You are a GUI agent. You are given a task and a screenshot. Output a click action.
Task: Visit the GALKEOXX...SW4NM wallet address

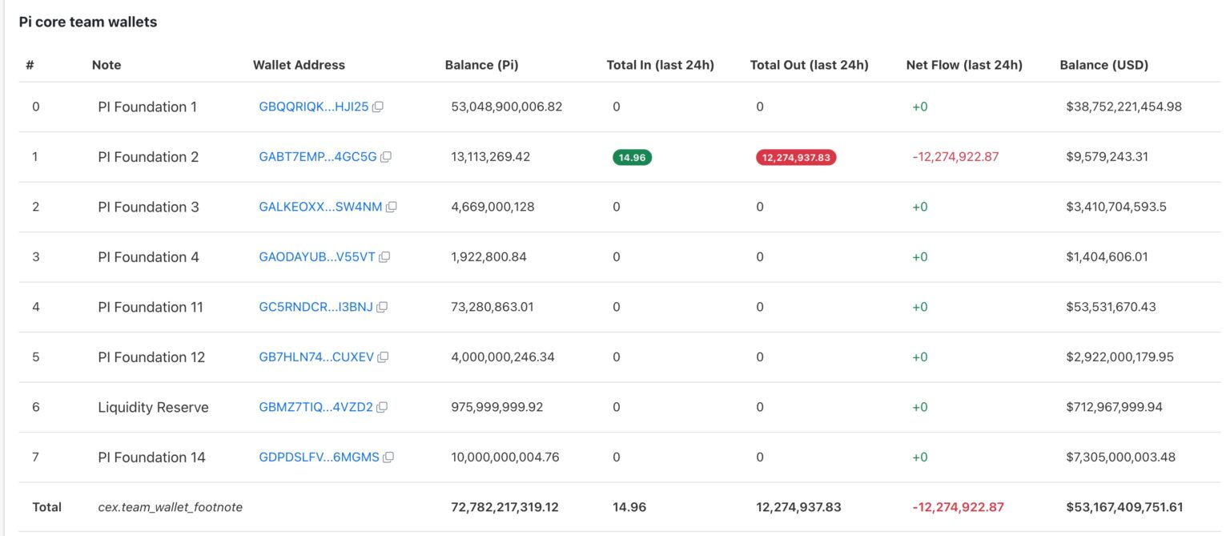[x=320, y=207]
